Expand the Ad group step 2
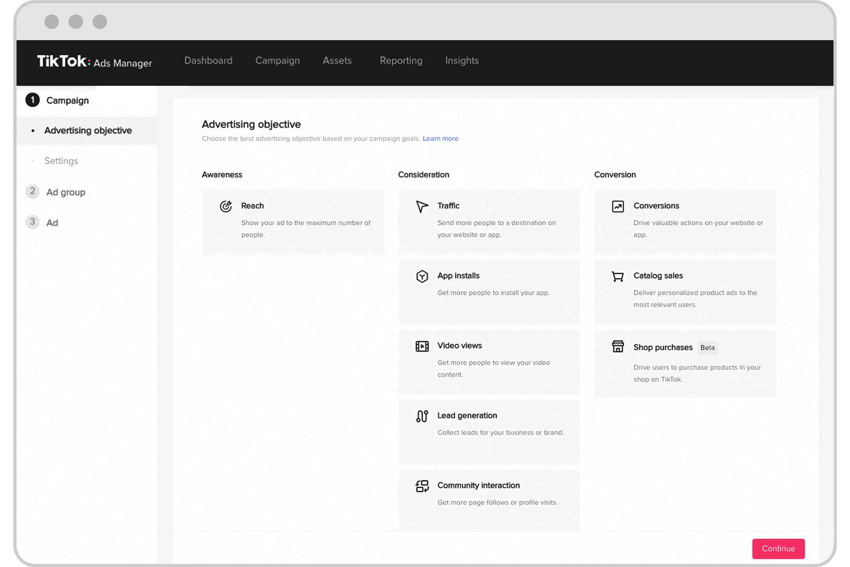Screen dimensions: 850x567 tap(67, 192)
